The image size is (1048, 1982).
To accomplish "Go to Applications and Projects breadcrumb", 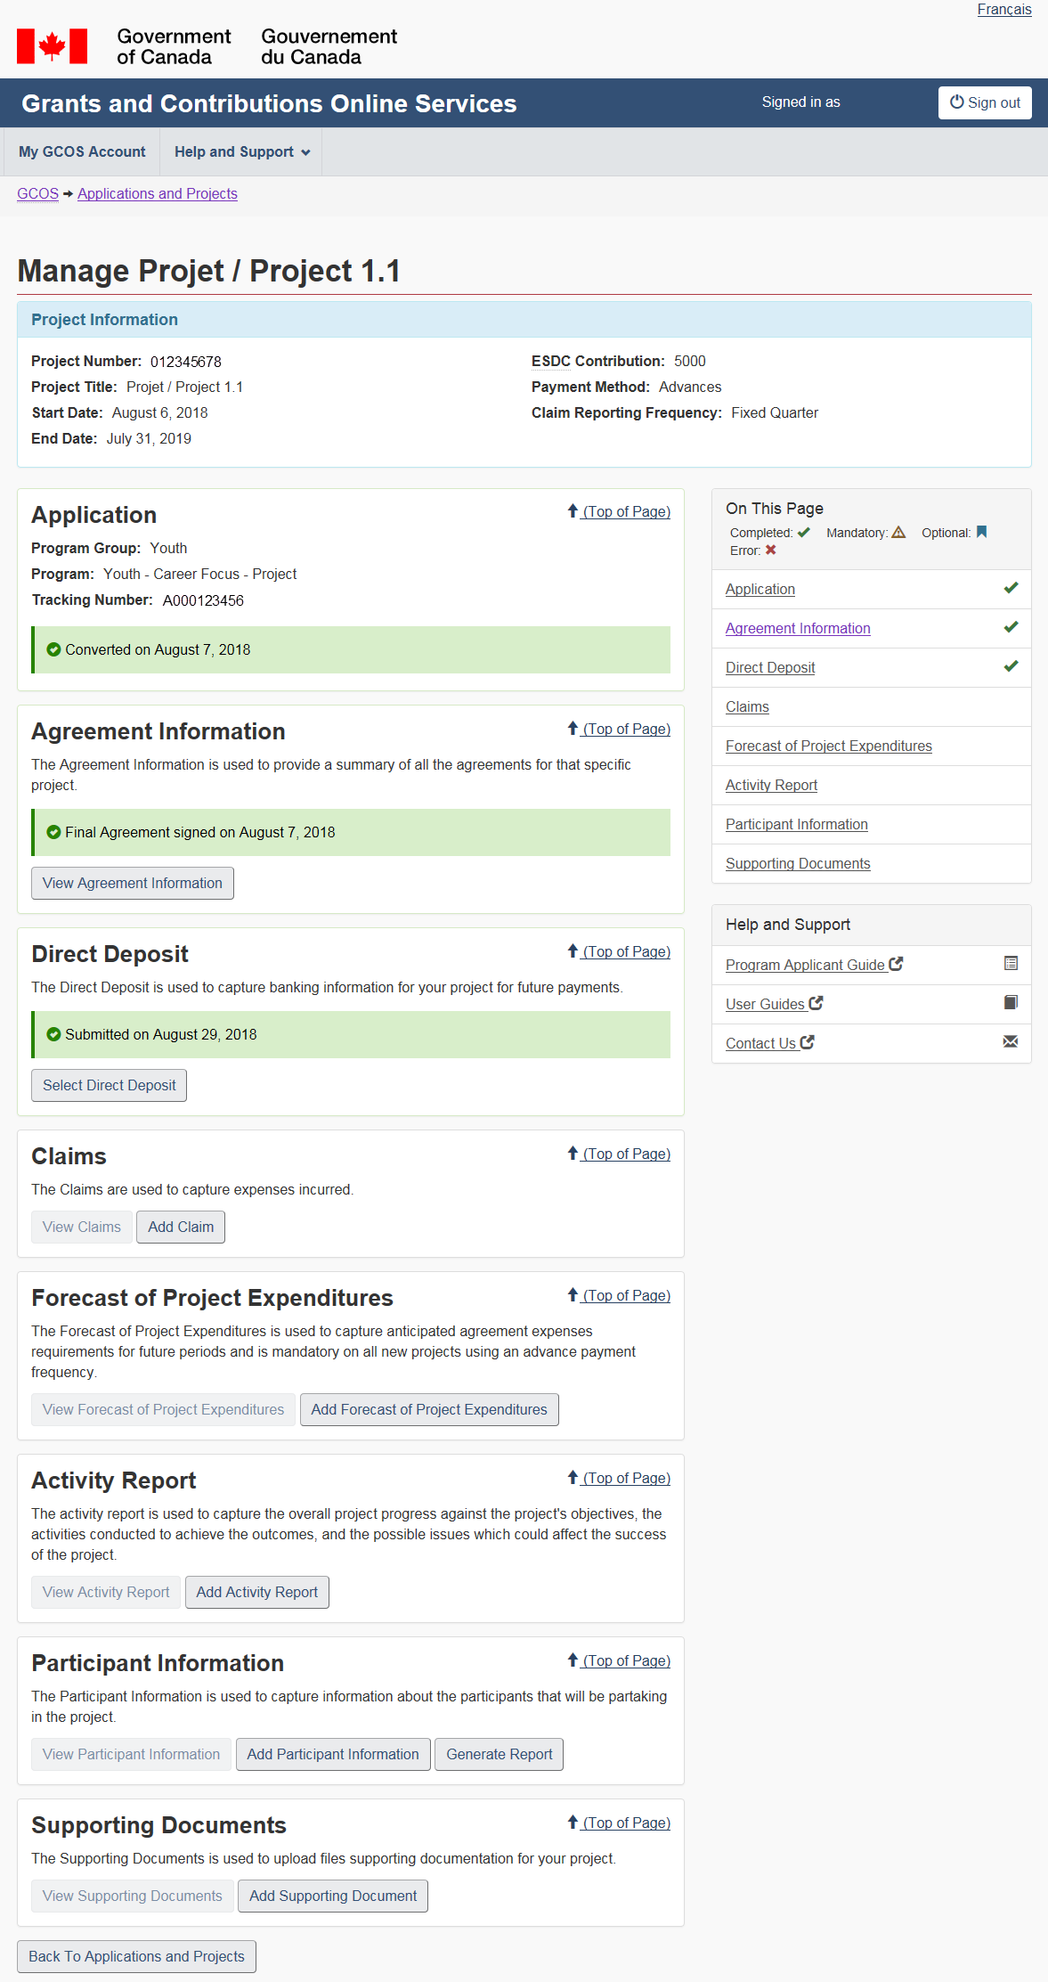I will click(x=158, y=194).
